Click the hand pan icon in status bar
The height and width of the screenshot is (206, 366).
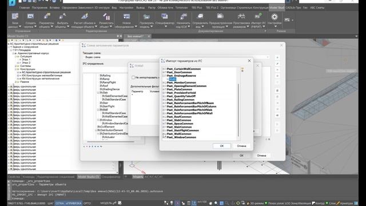tap(210, 203)
